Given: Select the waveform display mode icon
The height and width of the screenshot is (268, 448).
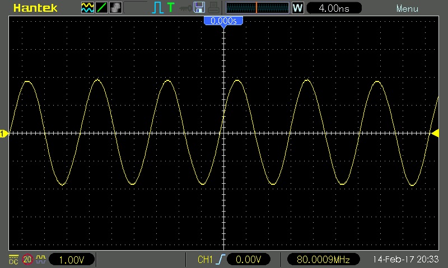Looking at the screenshot, I should coord(88,8).
